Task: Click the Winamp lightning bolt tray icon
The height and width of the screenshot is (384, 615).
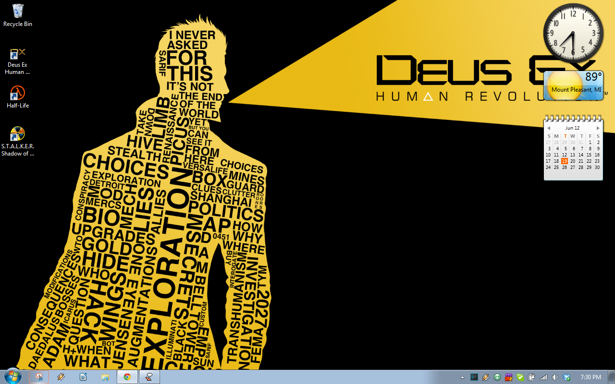Action: click(486, 377)
